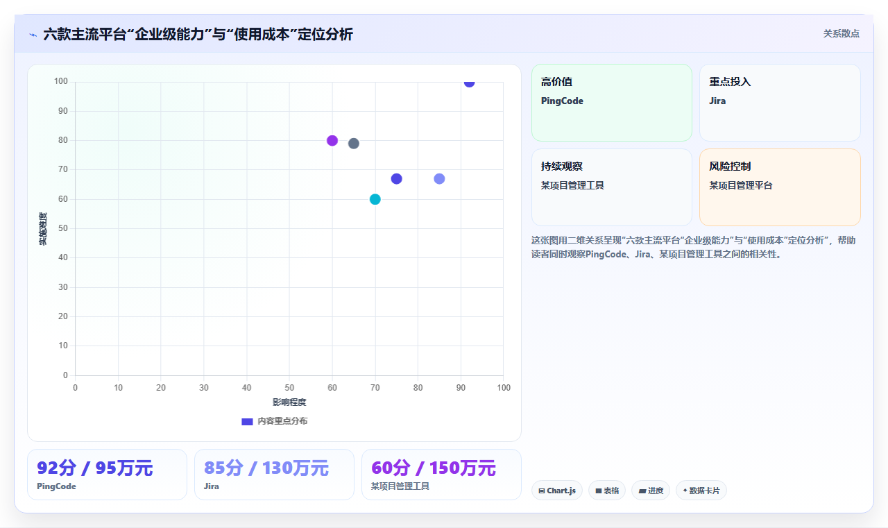Click the chart description paragraph

(694, 247)
